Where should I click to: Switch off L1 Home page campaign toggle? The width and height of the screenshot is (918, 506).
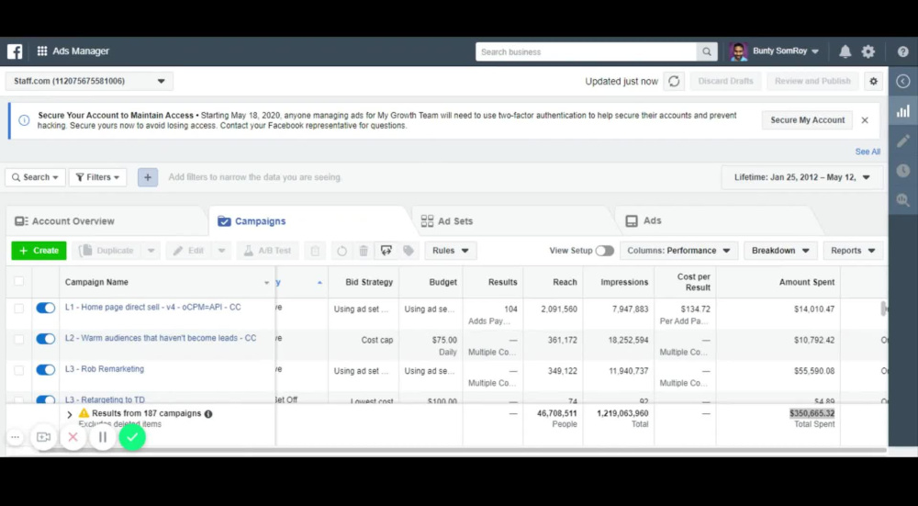pyautogui.click(x=46, y=308)
